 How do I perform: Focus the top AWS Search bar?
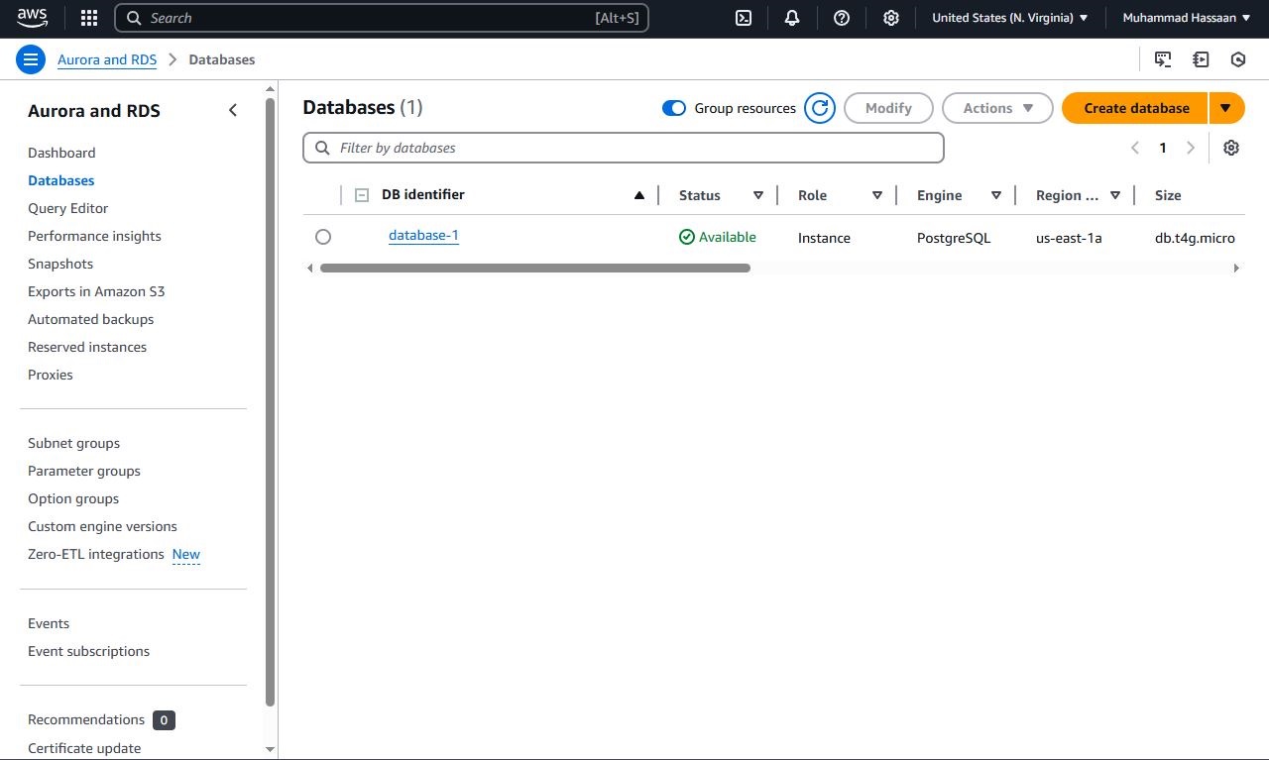[x=382, y=18]
